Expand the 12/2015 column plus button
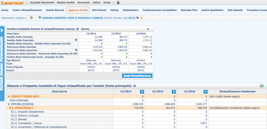This screenshot has height=129, width=267. [x=174, y=92]
